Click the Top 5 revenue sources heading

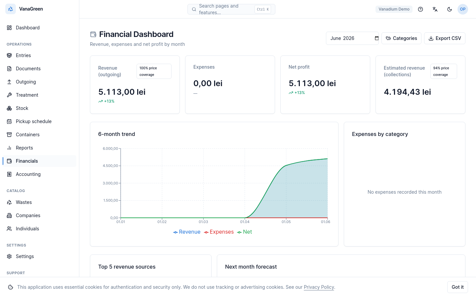(127, 267)
